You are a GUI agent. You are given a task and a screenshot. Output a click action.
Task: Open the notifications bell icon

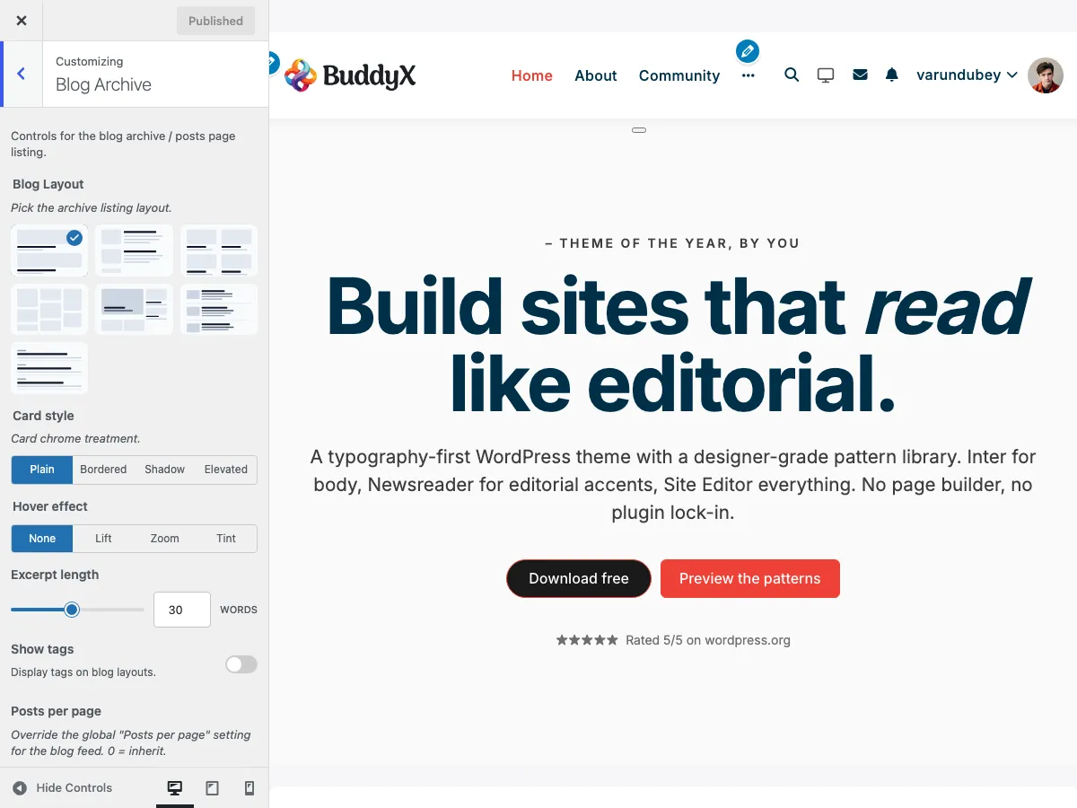[x=891, y=75]
